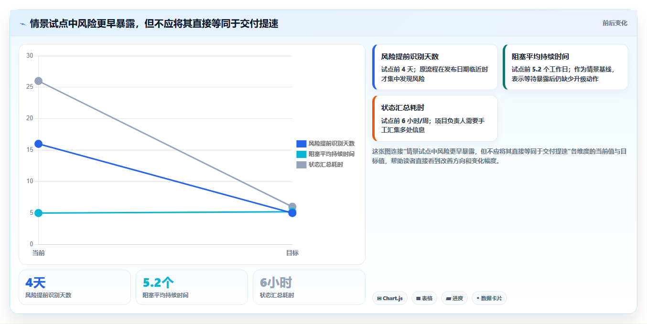Click the gray legend swatch for 状态汇总耗时
Screen dimensions: 647x324
click(301, 165)
